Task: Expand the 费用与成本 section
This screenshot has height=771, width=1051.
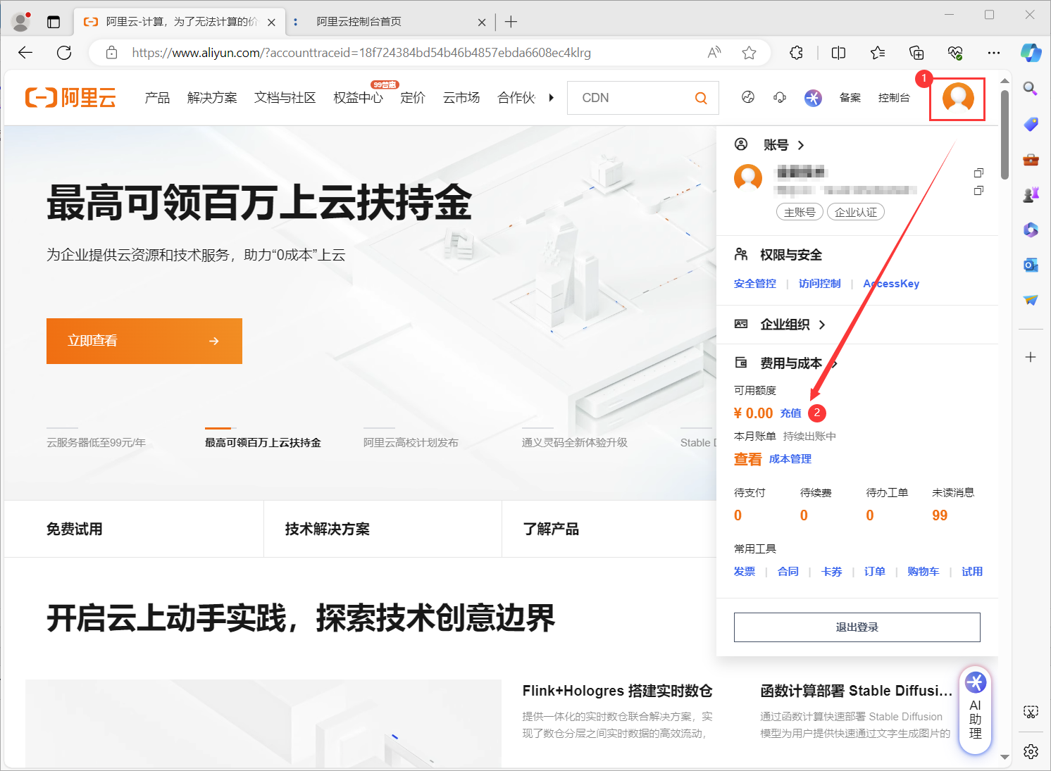Action: [791, 363]
